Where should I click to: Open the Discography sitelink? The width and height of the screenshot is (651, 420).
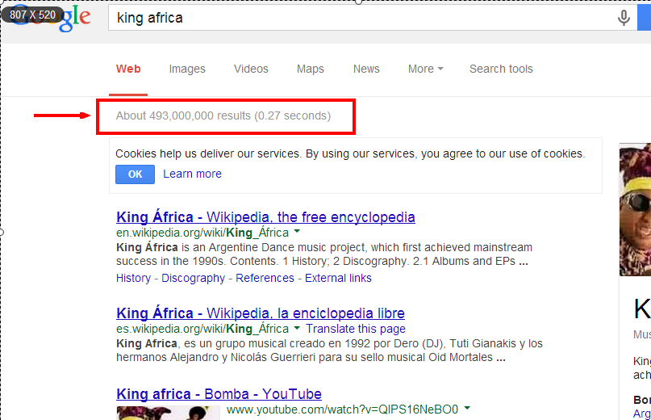[x=193, y=278]
